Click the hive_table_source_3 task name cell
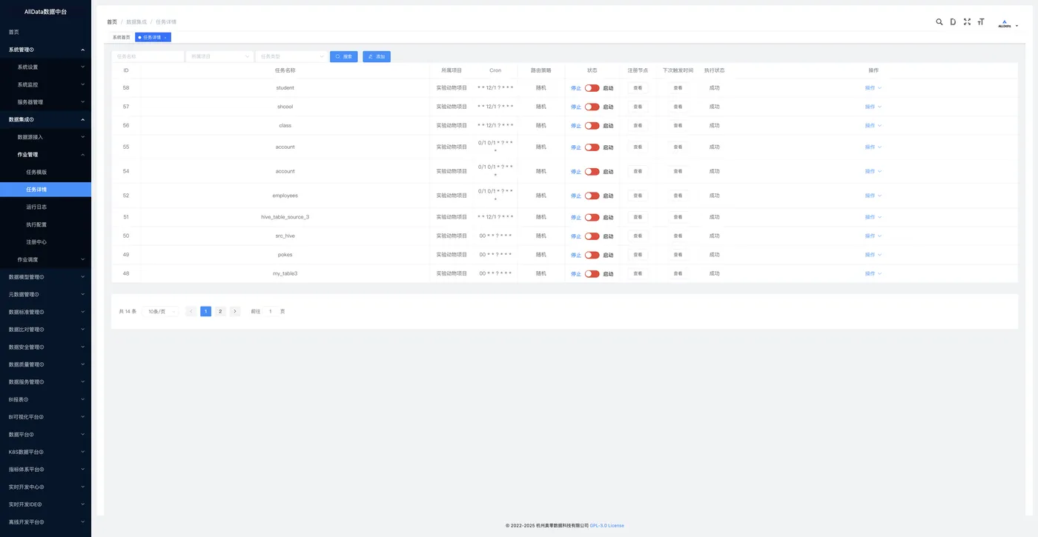1038x537 pixels. (285, 217)
